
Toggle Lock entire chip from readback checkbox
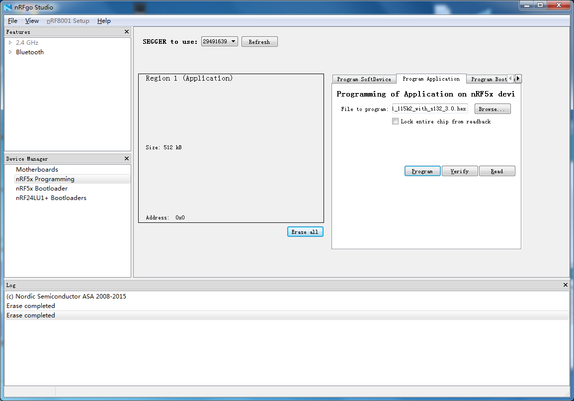[x=396, y=121]
